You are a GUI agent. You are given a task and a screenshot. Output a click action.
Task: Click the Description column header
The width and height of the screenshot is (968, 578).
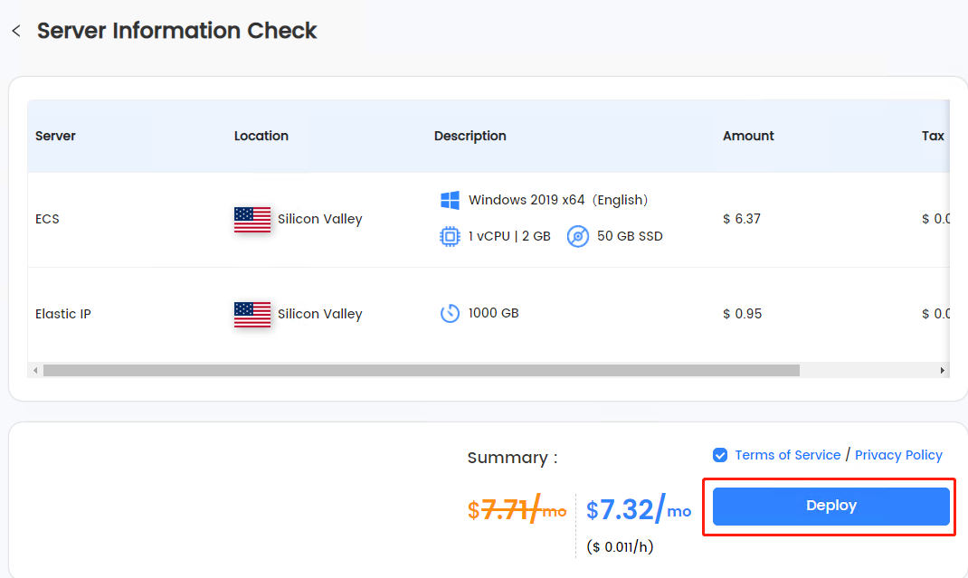[470, 136]
